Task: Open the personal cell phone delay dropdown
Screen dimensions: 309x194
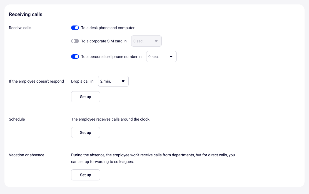Action: [161, 57]
